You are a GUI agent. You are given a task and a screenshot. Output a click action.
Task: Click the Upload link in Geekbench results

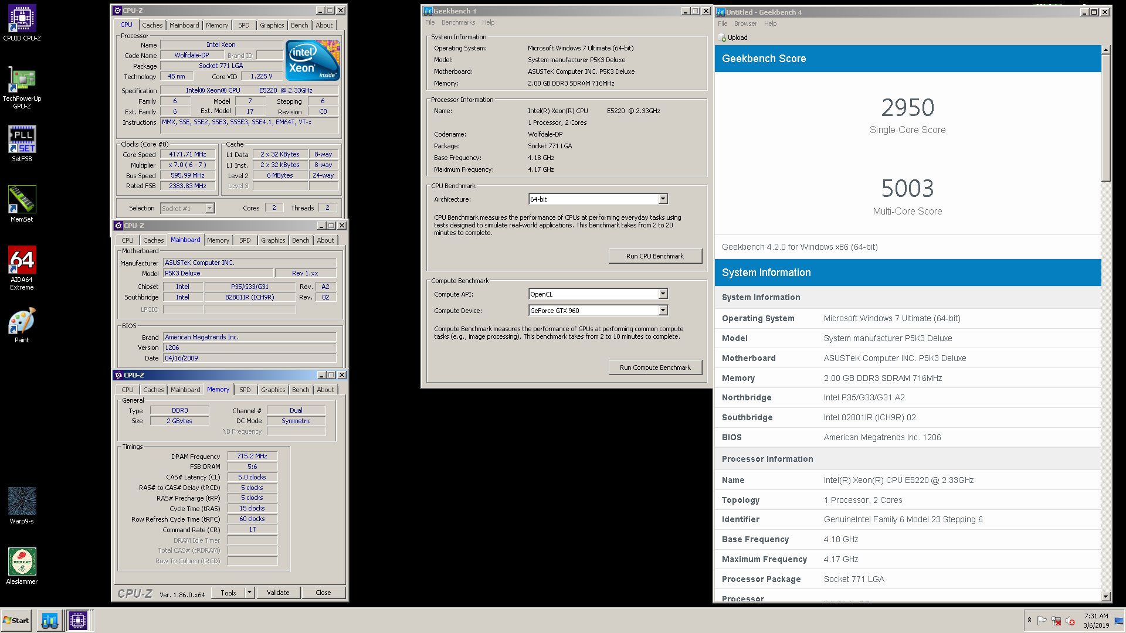(x=738, y=38)
